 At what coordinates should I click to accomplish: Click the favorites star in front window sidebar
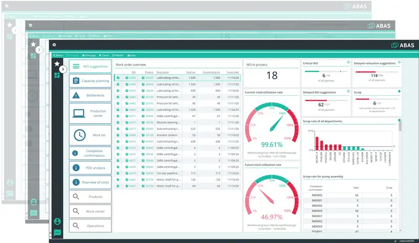[x=57, y=63]
